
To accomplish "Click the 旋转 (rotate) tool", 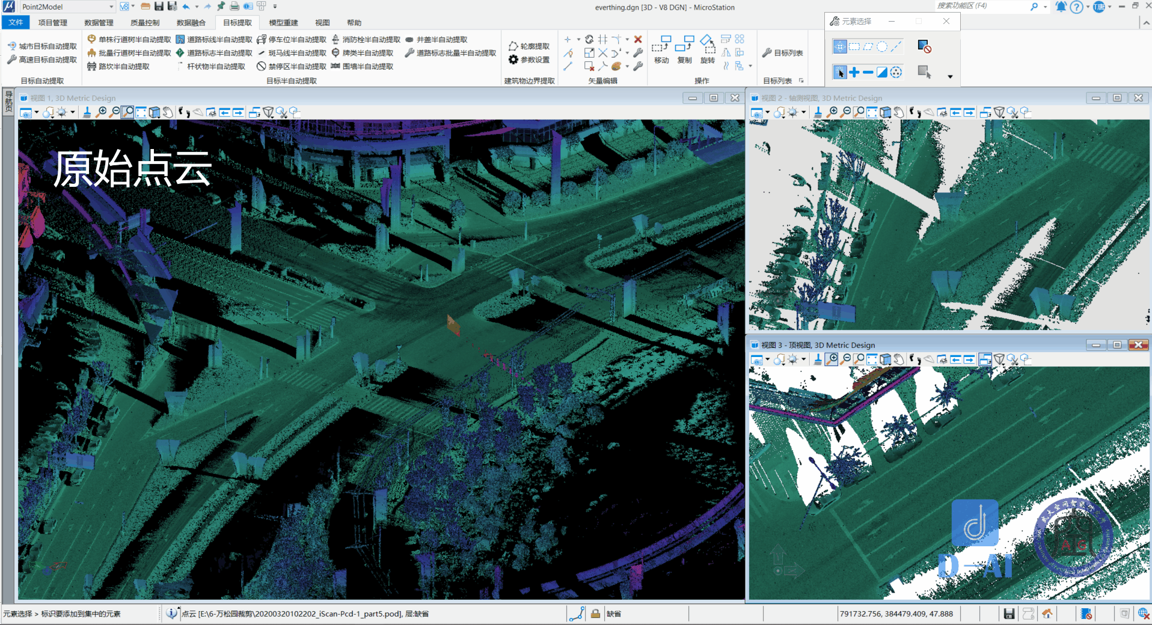I will pyautogui.click(x=708, y=49).
